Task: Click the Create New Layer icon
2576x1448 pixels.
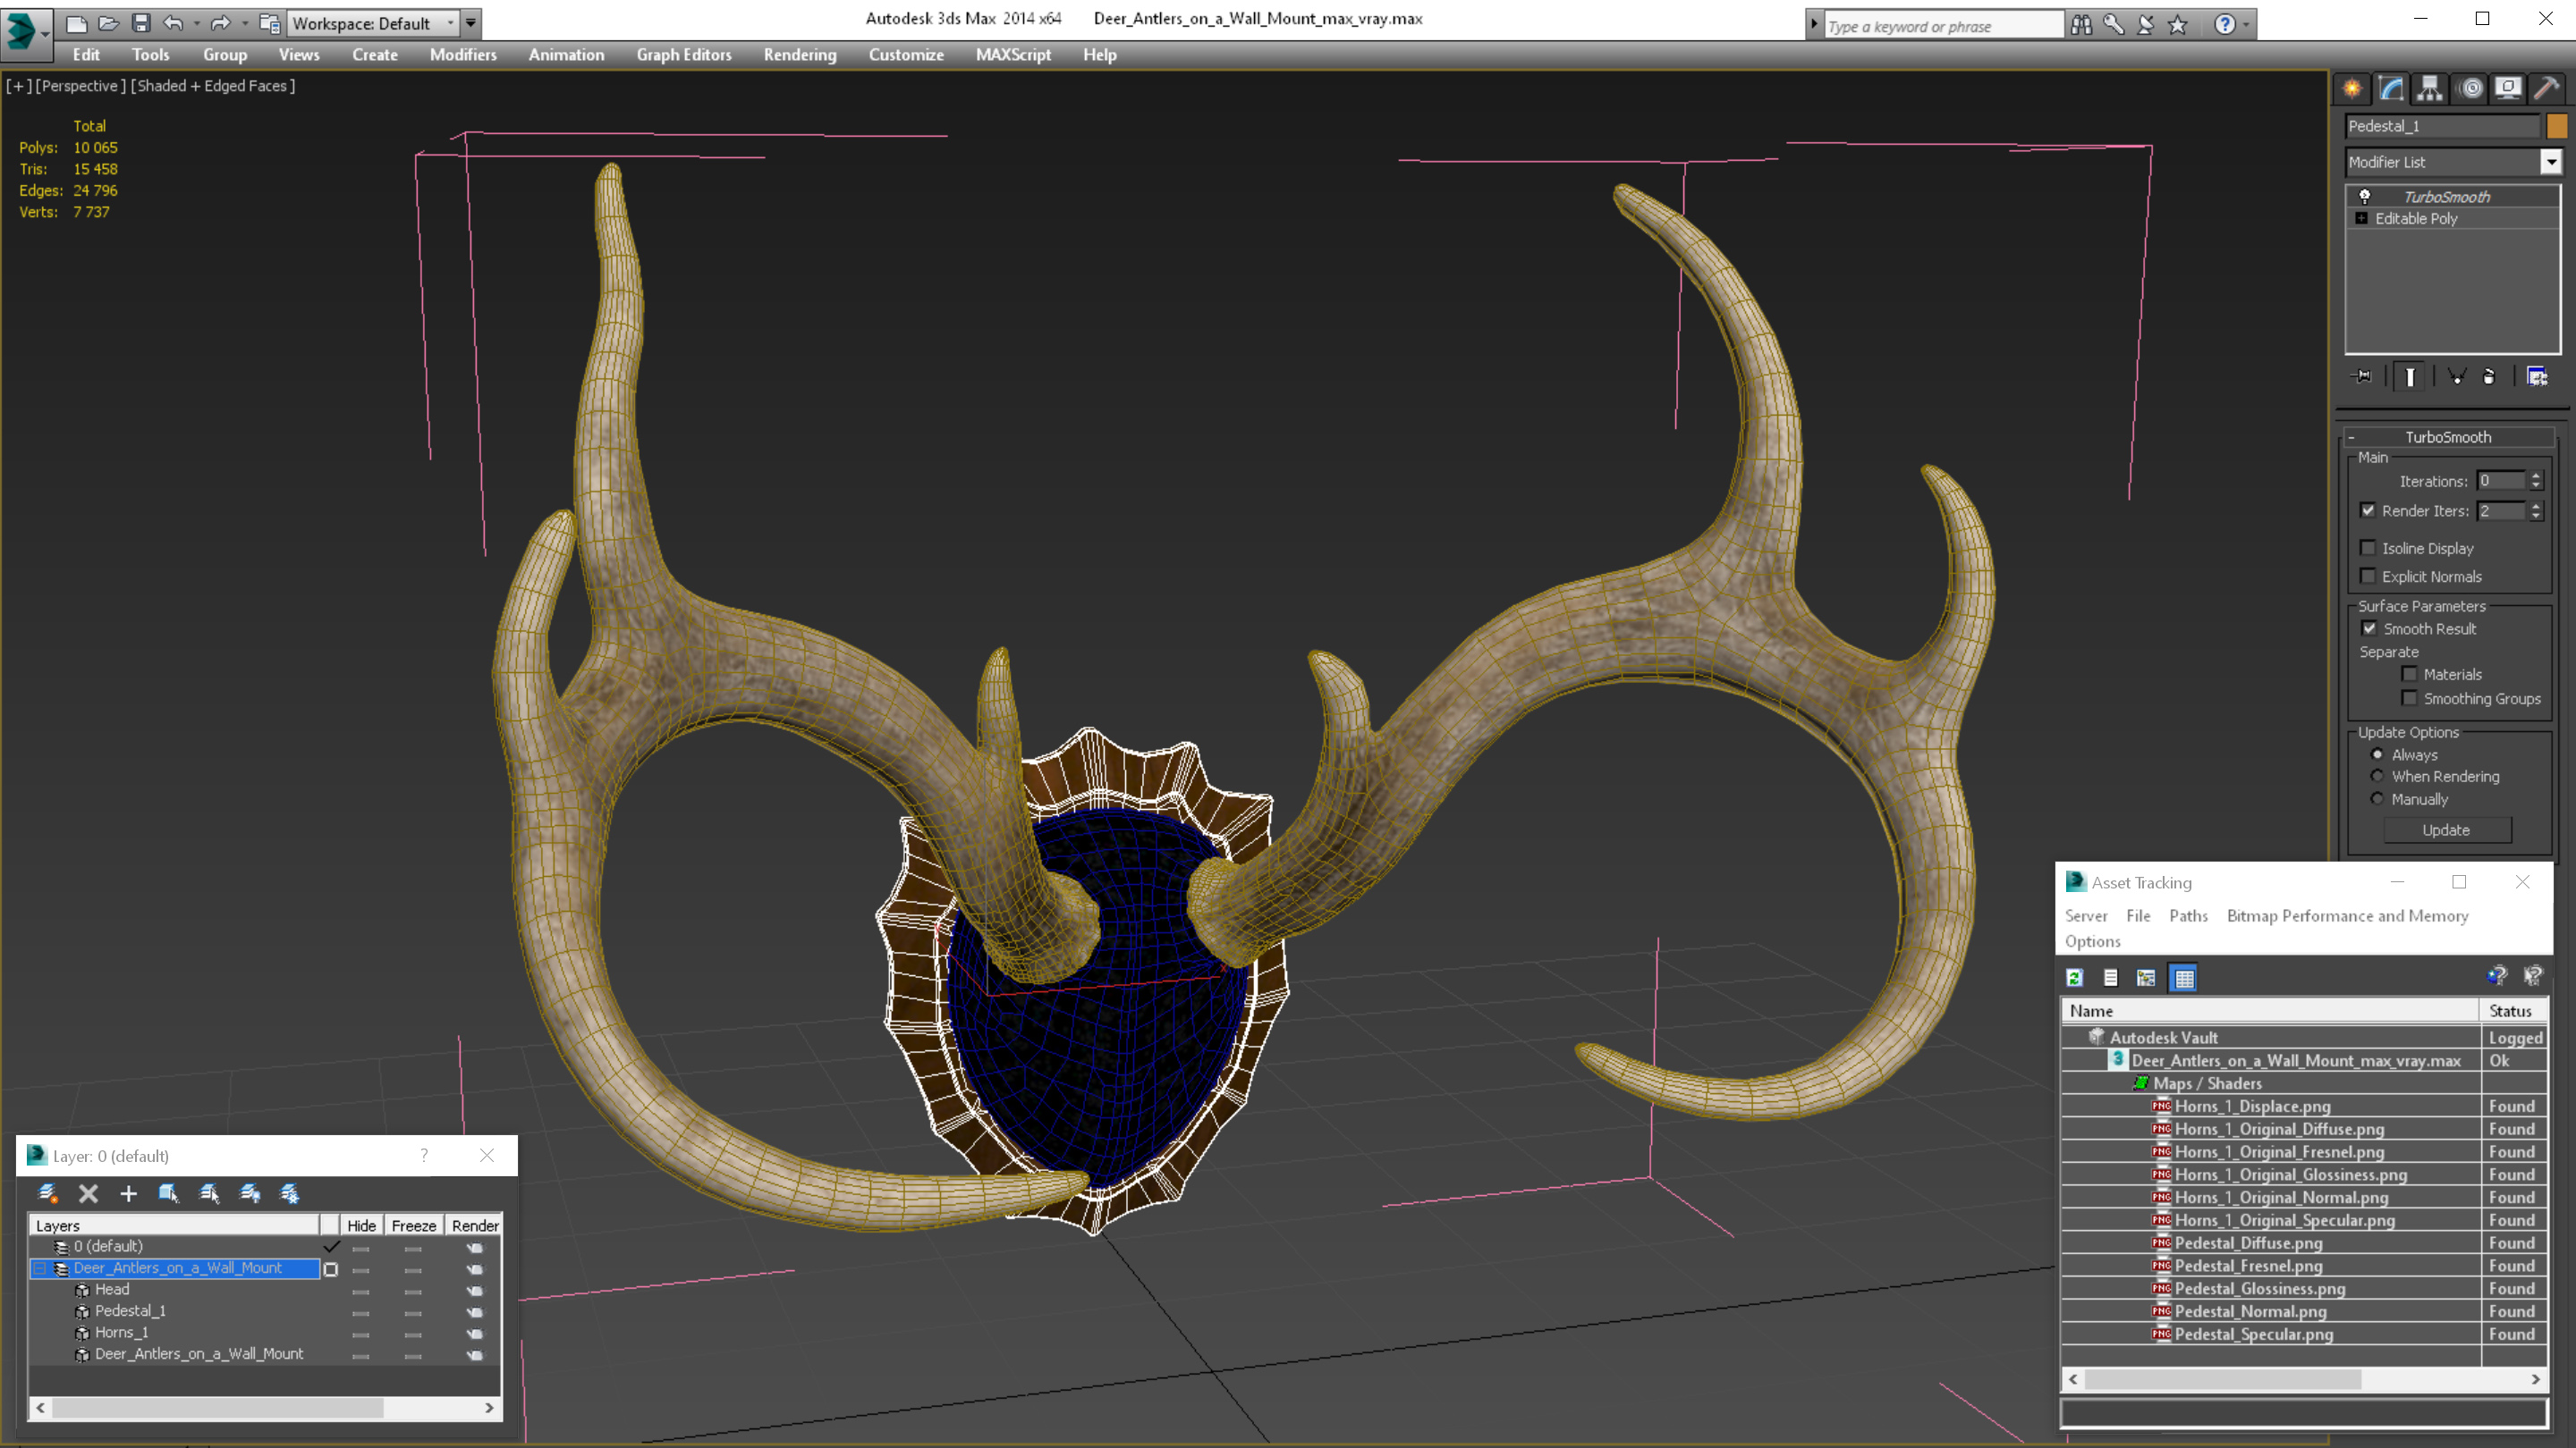Action: click(47, 1193)
